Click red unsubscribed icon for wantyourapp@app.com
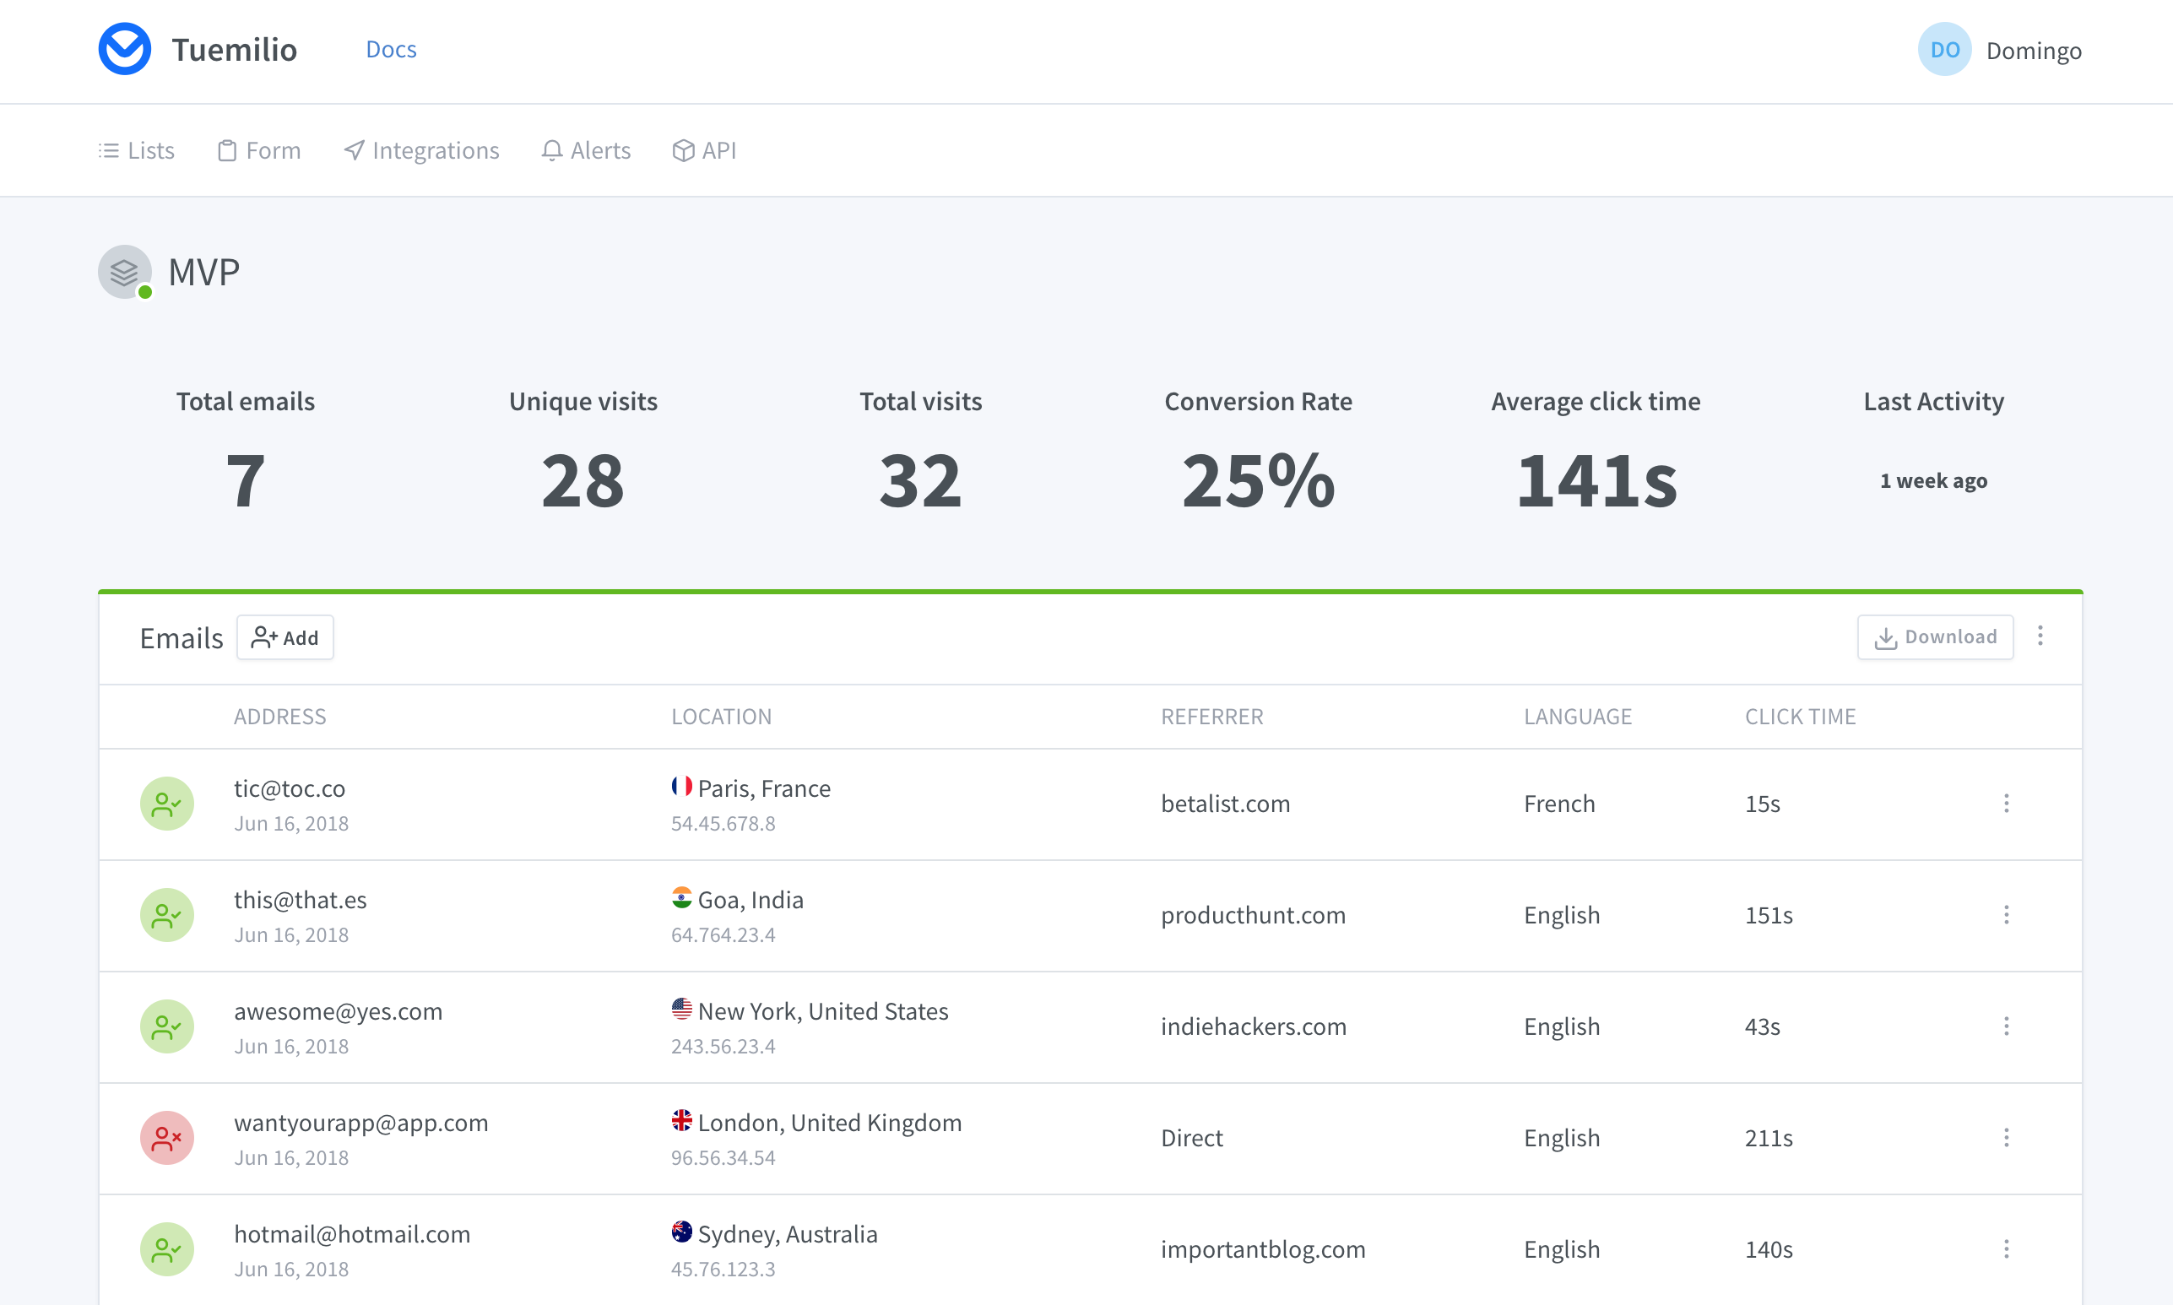This screenshot has height=1305, width=2173. [x=166, y=1138]
